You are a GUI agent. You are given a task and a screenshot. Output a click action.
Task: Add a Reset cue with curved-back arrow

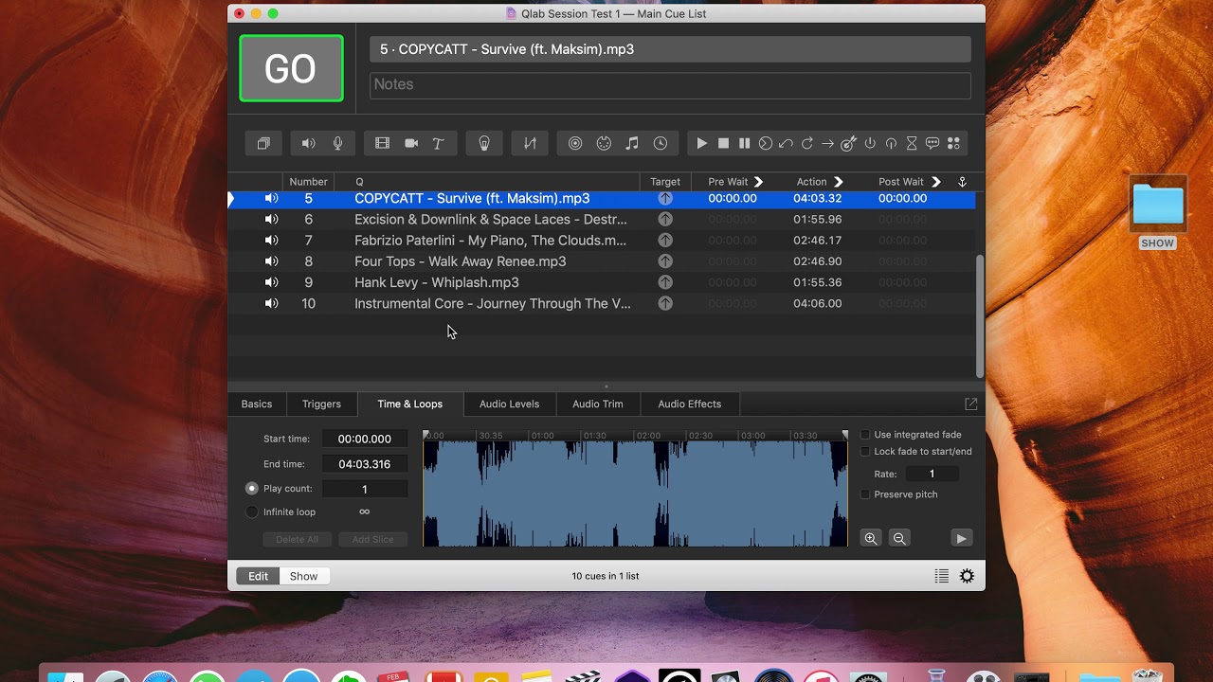(x=786, y=143)
